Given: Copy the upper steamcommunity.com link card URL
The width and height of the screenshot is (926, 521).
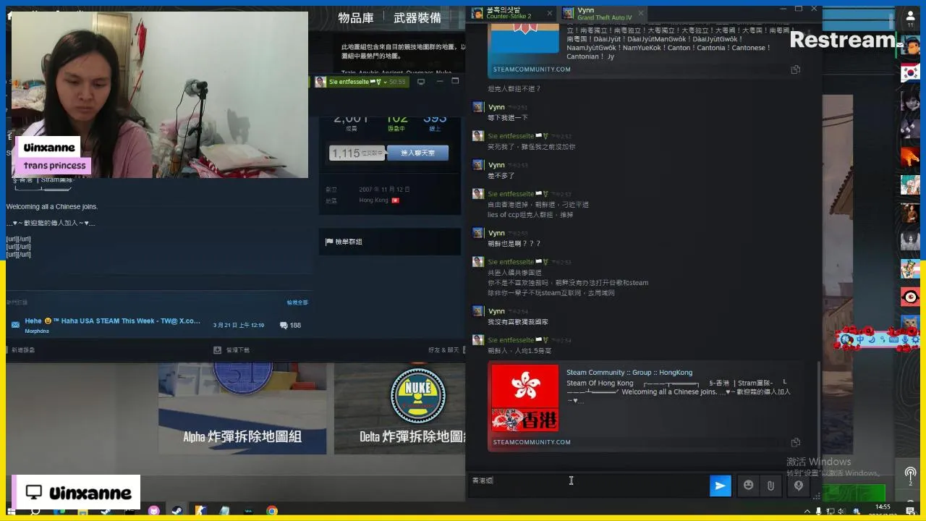Looking at the screenshot, I should coord(796,69).
